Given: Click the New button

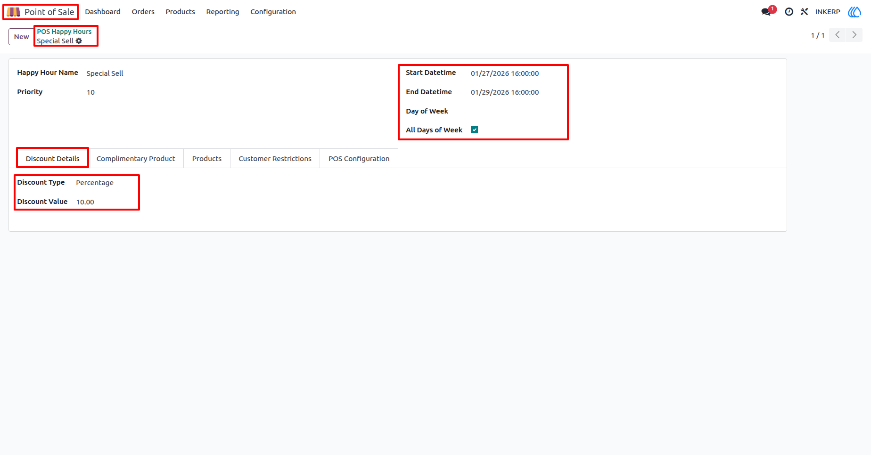Looking at the screenshot, I should pyautogui.click(x=21, y=37).
